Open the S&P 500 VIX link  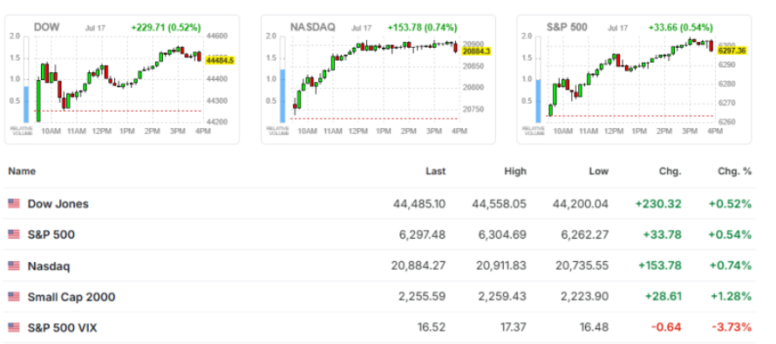63,327
